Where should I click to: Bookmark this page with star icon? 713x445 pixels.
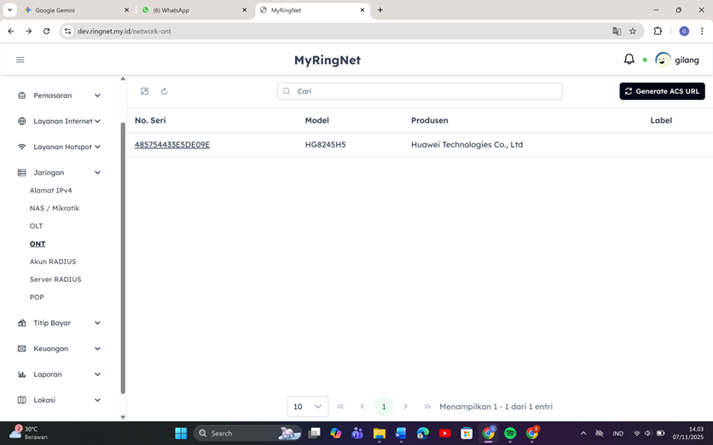tap(633, 31)
